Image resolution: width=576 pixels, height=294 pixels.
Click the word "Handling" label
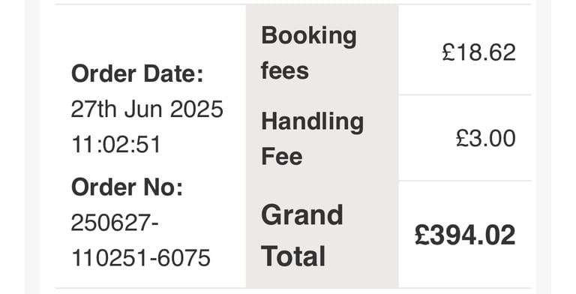312,122
